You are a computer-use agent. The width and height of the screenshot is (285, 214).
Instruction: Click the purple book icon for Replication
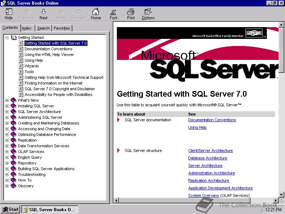(14, 140)
